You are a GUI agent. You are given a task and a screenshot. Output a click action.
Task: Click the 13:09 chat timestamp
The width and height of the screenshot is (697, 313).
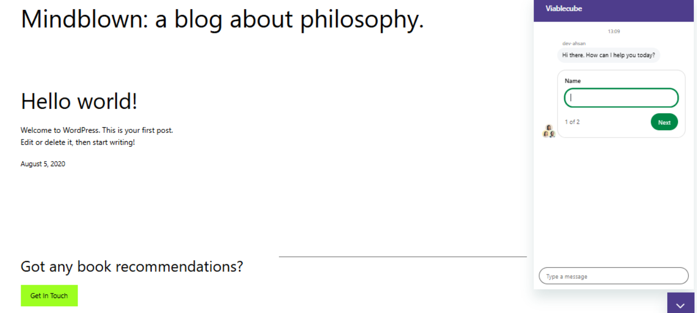(614, 31)
